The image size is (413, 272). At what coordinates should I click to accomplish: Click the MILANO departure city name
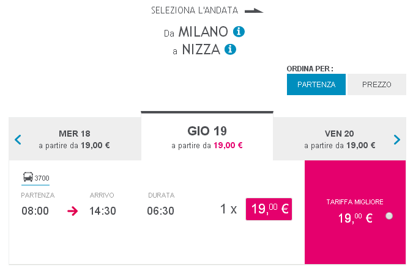pyautogui.click(x=203, y=32)
